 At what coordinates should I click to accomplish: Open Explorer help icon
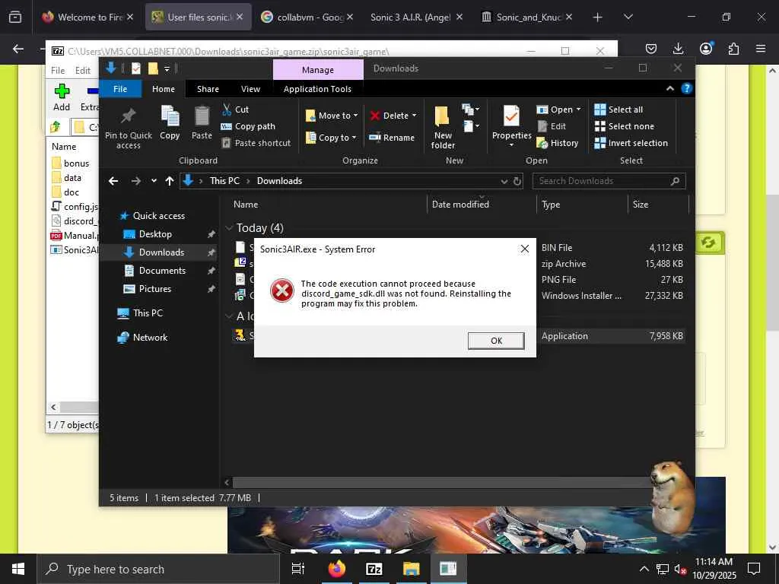pyautogui.click(x=687, y=88)
